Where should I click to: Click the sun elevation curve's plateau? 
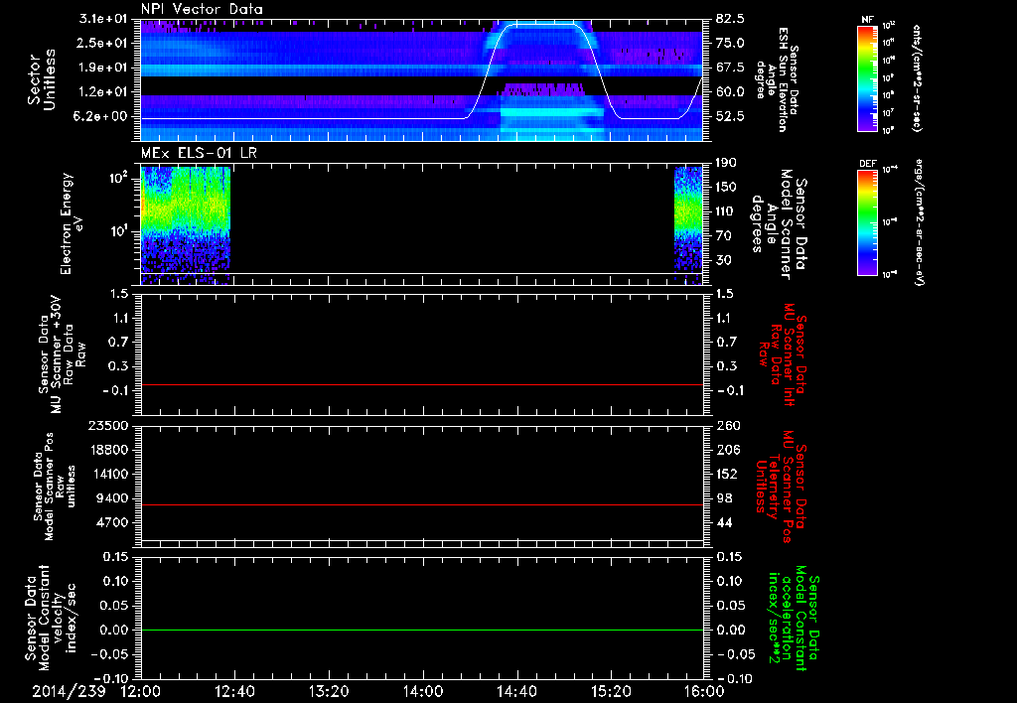(x=541, y=25)
